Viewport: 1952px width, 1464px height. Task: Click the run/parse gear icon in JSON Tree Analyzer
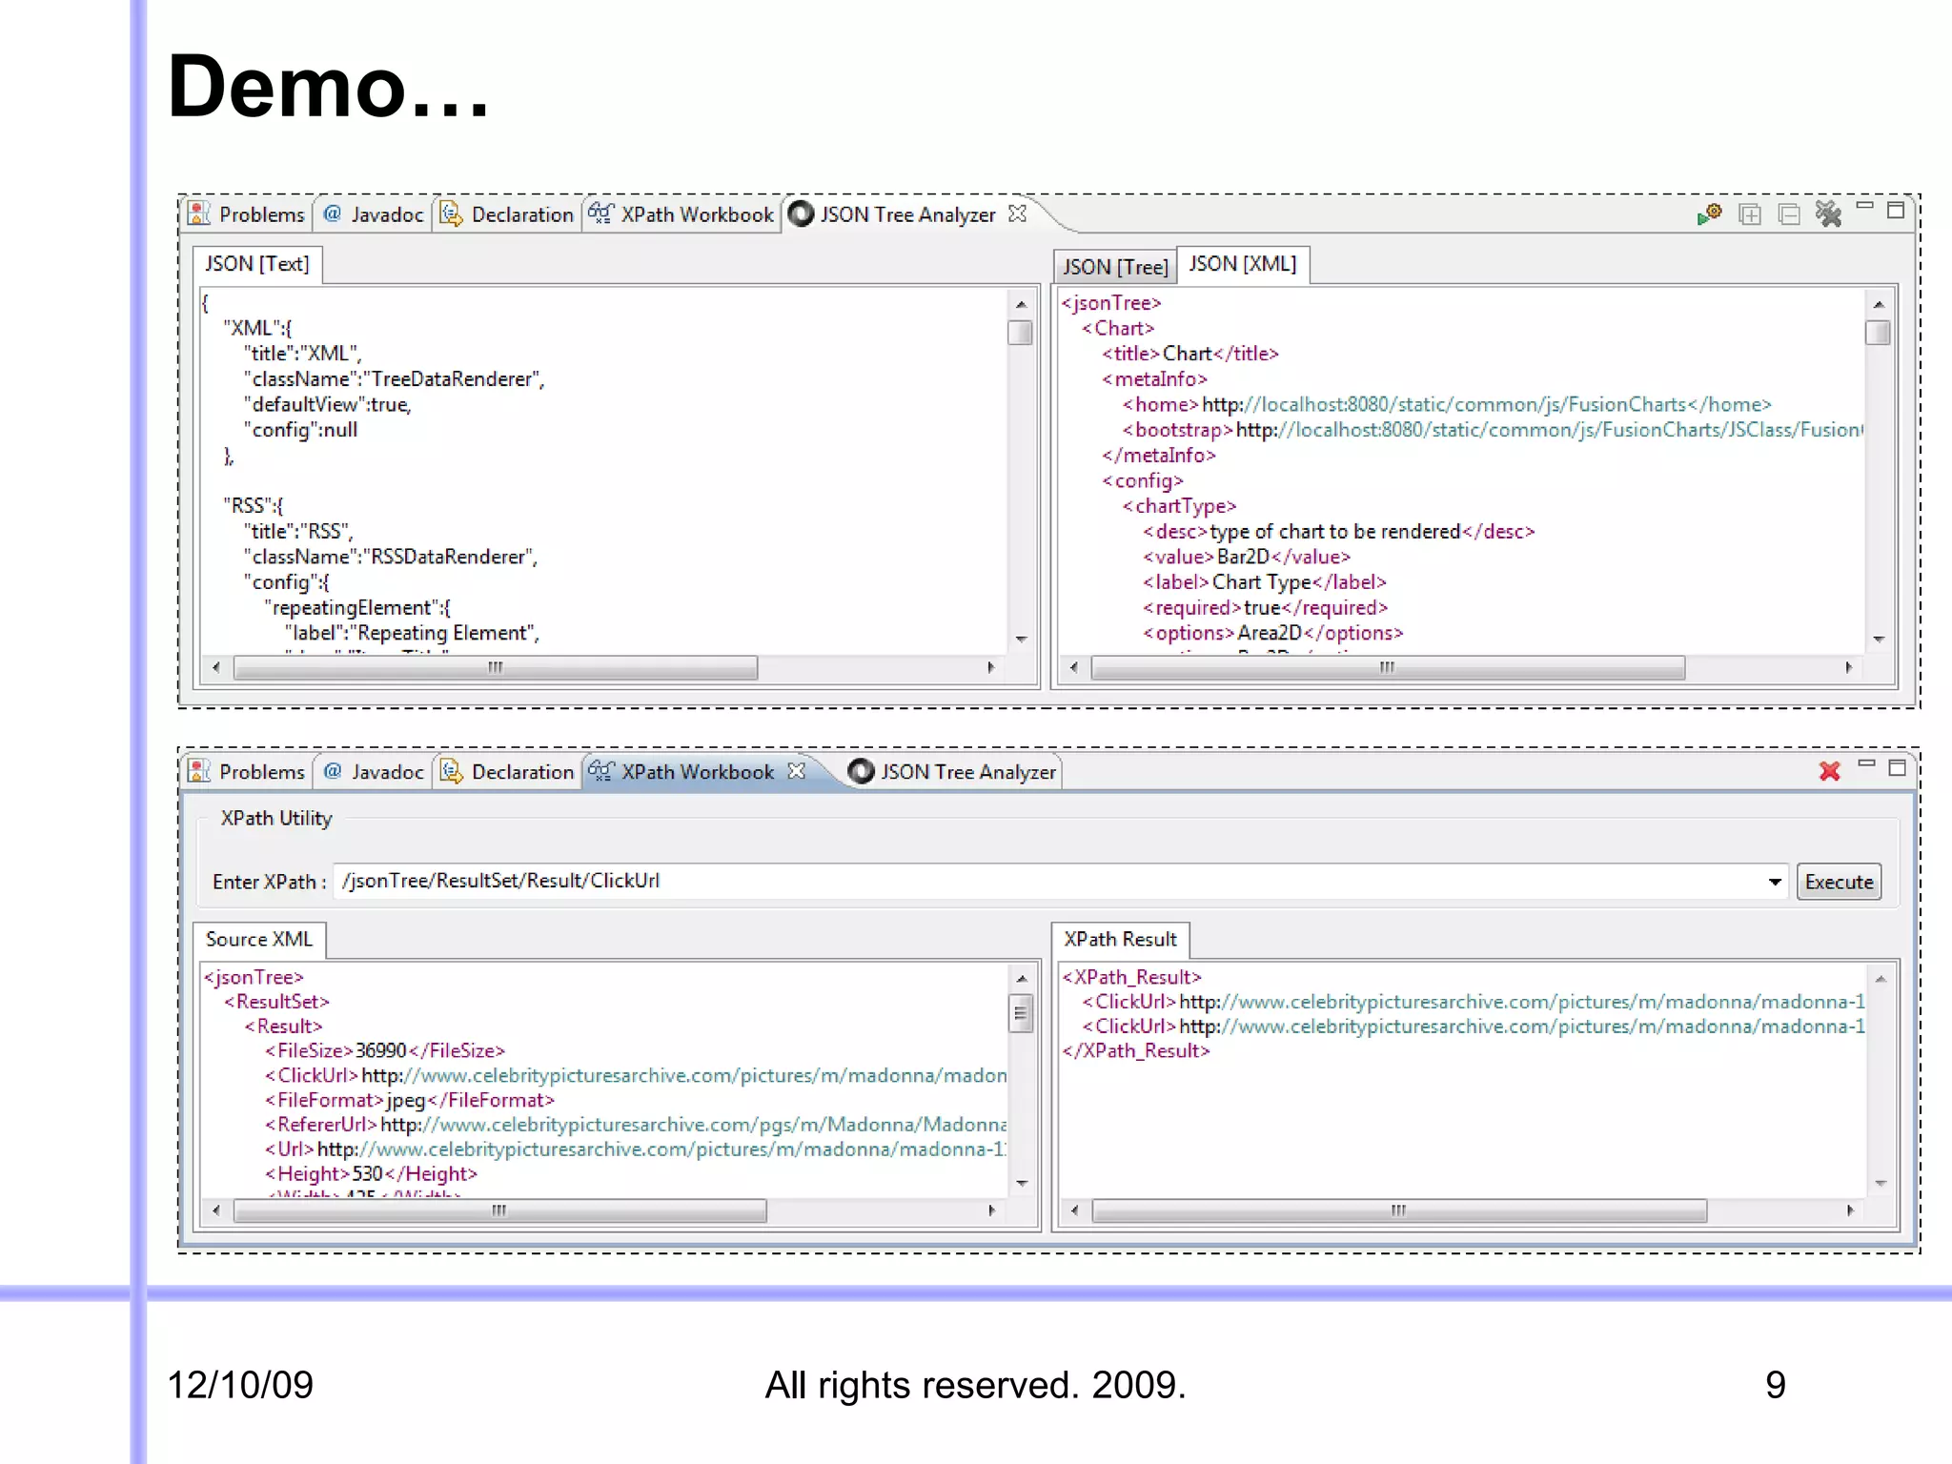(x=1709, y=213)
